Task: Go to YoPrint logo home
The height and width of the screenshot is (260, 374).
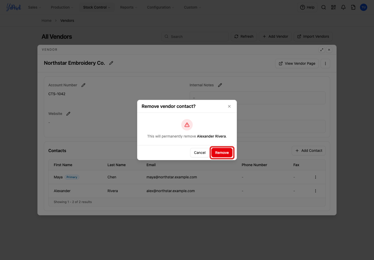Action: pyautogui.click(x=14, y=7)
